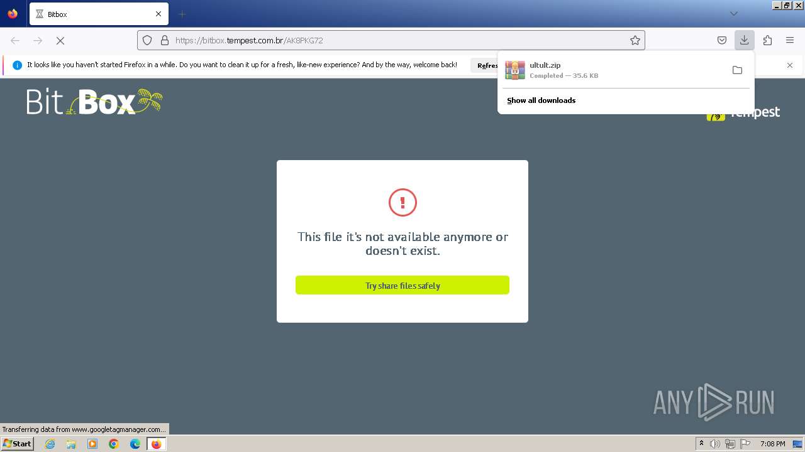The width and height of the screenshot is (805, 452).
Task: Focus the URL address bar
Action: (391, 40)
